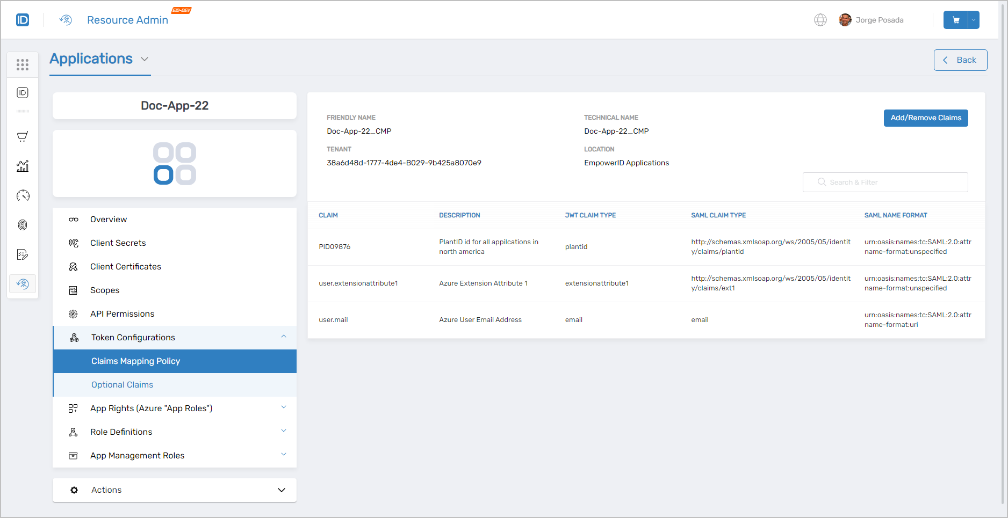Click inside the Search & Filter field
This screenshot has height=518, width=1008.
pyautogui.click(x=885, y=182)
